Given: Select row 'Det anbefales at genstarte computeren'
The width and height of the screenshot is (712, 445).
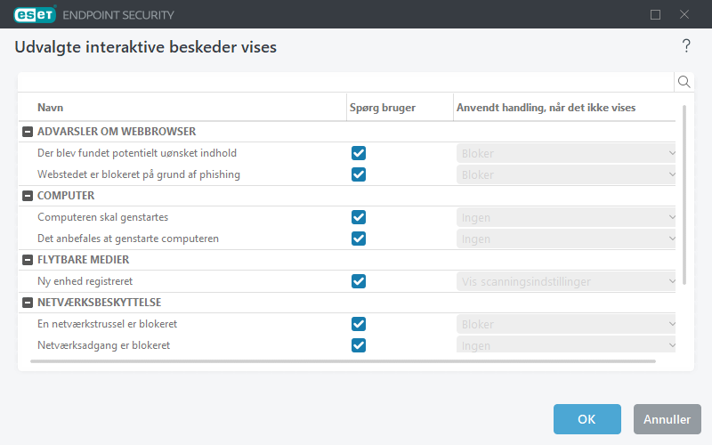Looking at the screenshot, I should [x=347, y=239].
